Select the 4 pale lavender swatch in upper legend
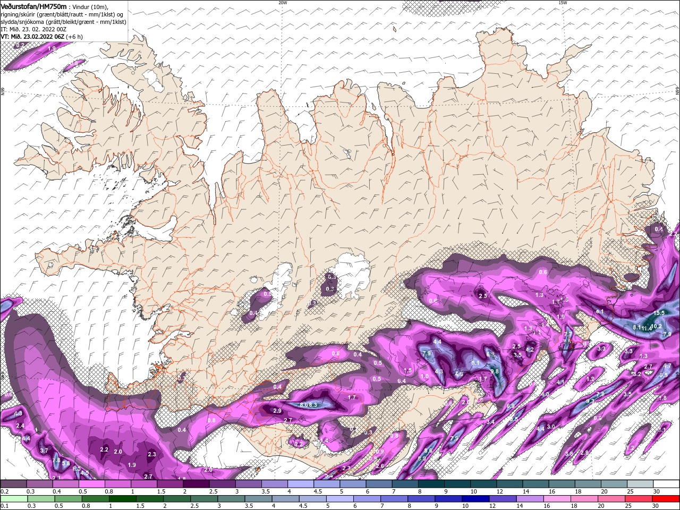Screen dimensions: 680x510 point(301,484)
